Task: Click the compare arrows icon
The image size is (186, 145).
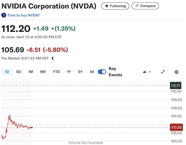Action: 137,6
